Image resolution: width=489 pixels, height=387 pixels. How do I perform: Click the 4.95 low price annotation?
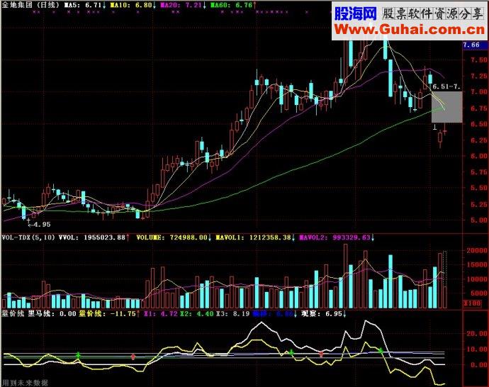tap(39, 224)
